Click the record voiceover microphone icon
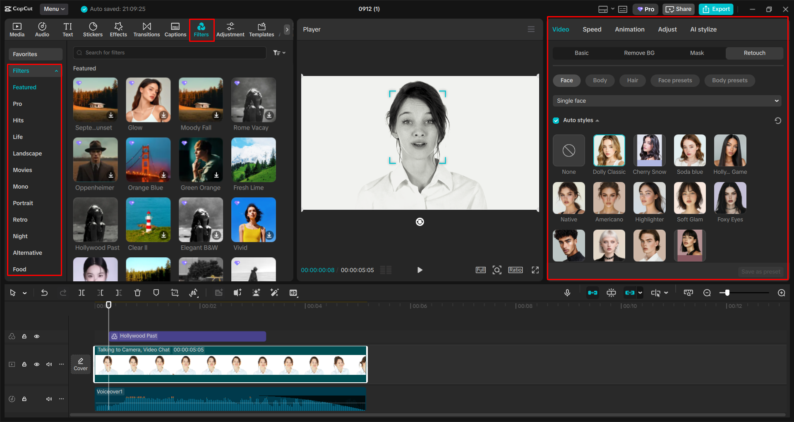794x422 pixels. [567, 293]
